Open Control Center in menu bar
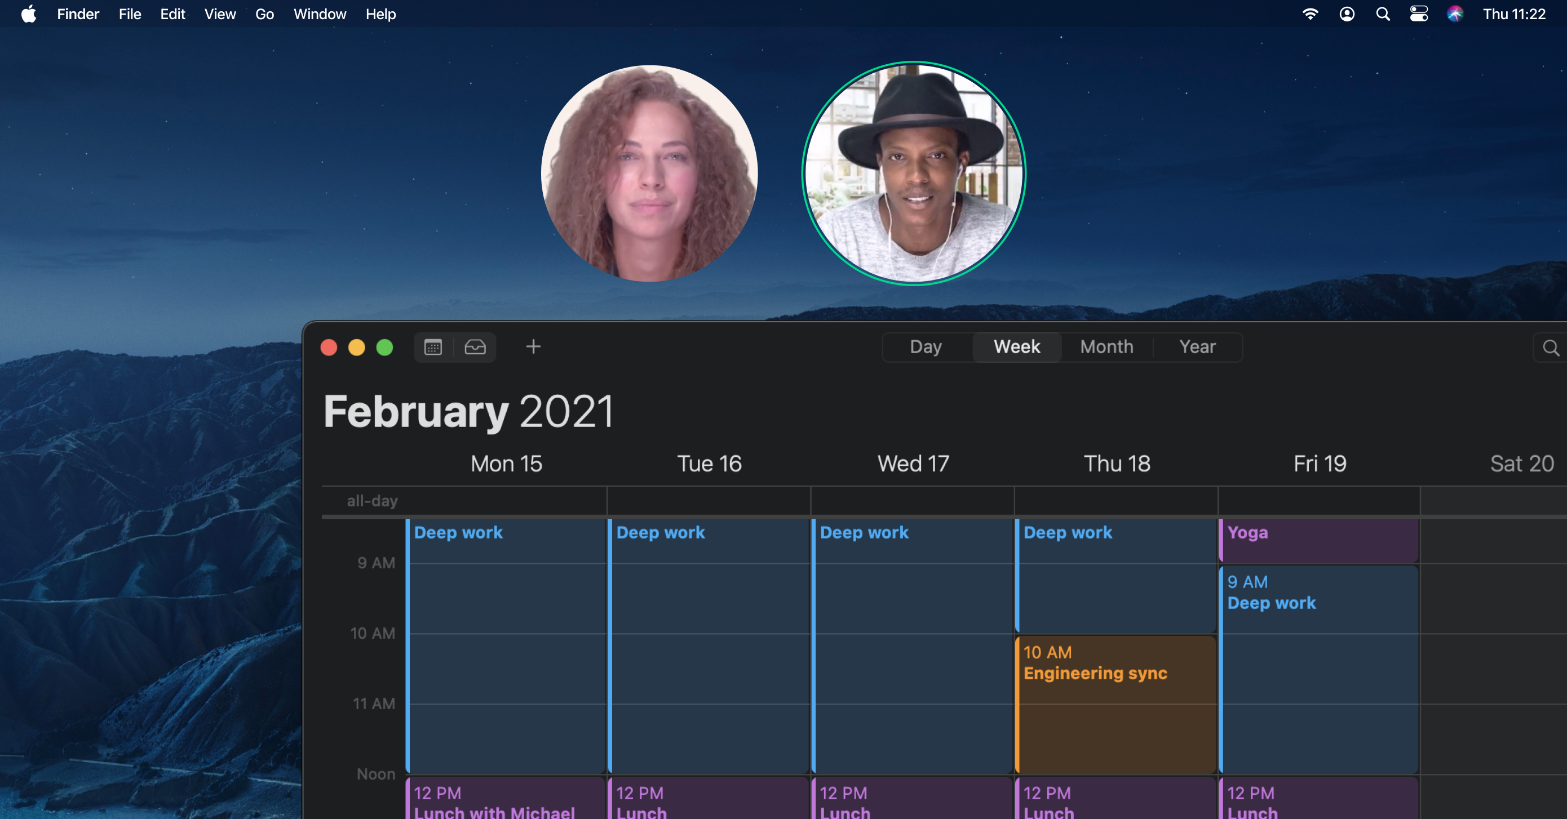This screenshot has width=1567, height=819. pos(1419,14)
